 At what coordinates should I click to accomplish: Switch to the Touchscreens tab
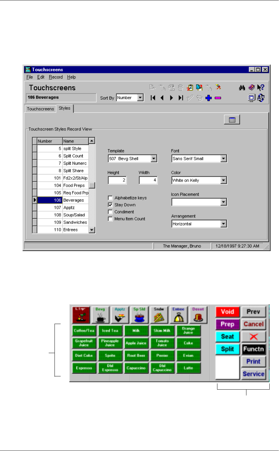(40, 109)
